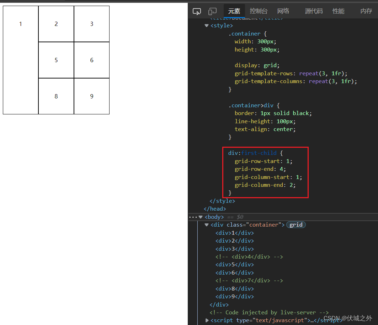Collapse the div container node
This screenshot has height=325, width=378.
pos(206,225)
